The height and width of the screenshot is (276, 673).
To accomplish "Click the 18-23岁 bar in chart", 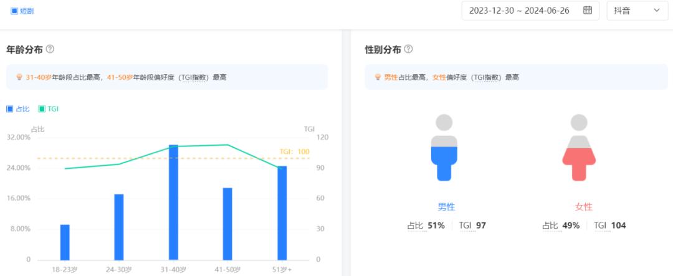I will click(65, 242).
